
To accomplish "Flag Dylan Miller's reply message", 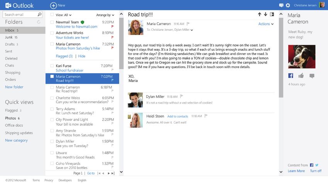I will click(x=182, y=96).
